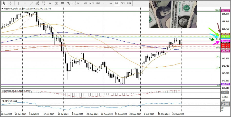Choose the Horizontal Line drawing tool

click(x=25, y=3)
